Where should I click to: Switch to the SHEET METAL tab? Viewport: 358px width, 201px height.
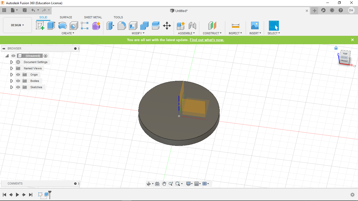[93, 17]
